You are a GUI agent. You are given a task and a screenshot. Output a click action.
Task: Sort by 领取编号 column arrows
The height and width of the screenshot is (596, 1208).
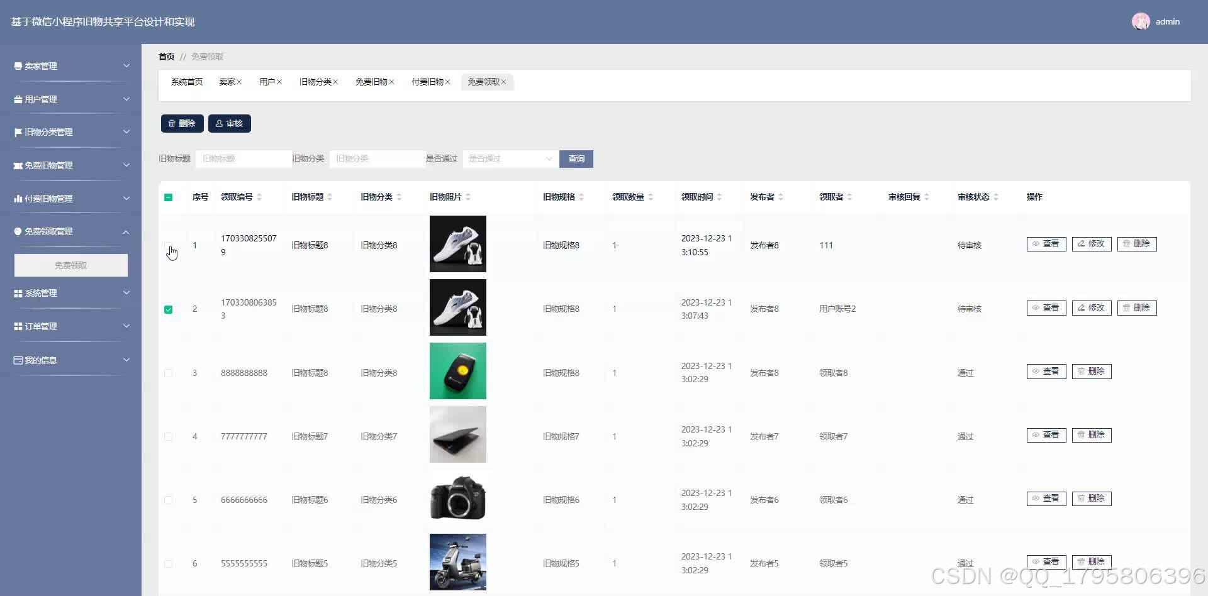coord(259,197)
